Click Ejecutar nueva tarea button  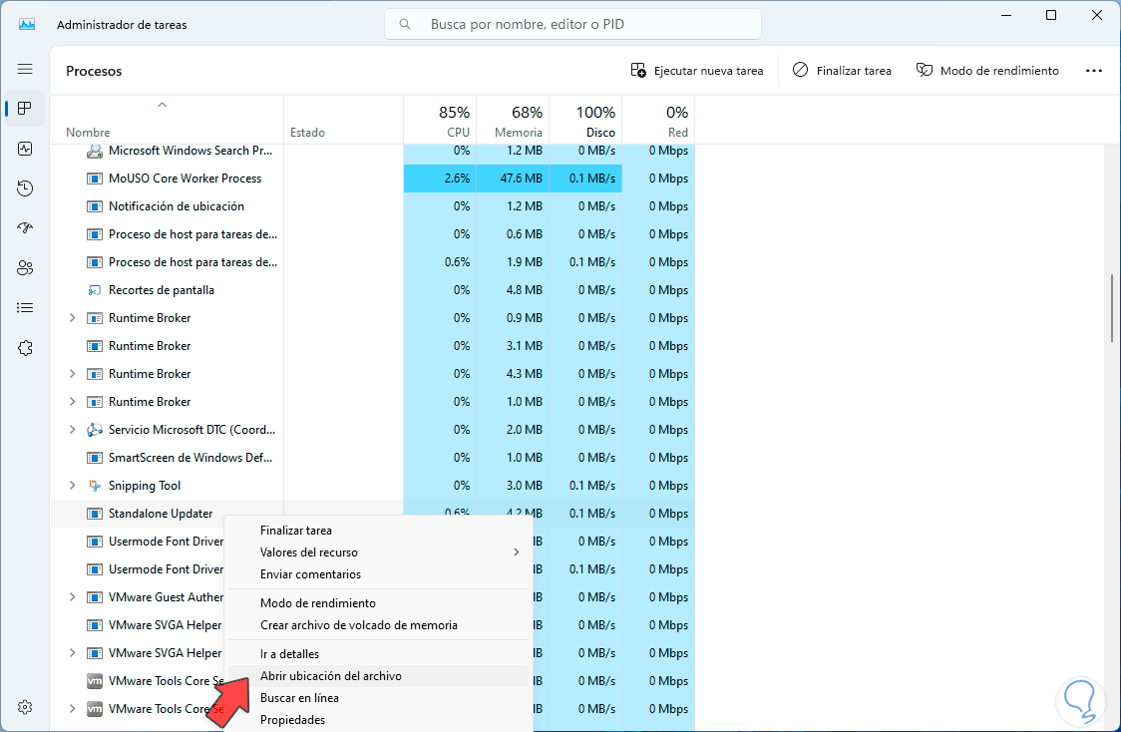[697, 71]
